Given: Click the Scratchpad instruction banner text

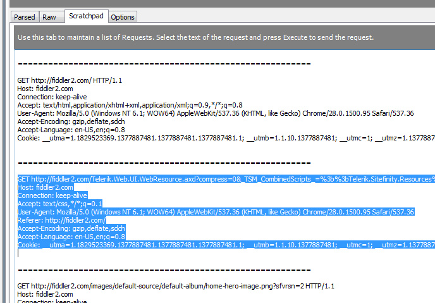Looking at the screenshot, I should (195, 37).
